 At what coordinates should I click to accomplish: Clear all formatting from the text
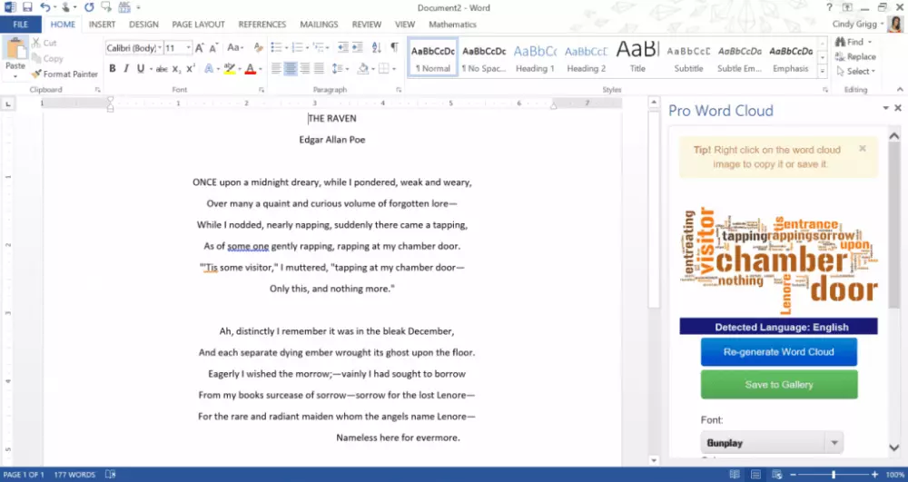click(x=259, y=47)
